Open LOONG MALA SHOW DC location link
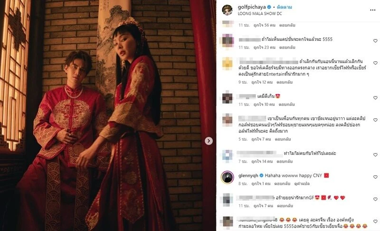Screen dimensions: 380x231 [260, 14]
